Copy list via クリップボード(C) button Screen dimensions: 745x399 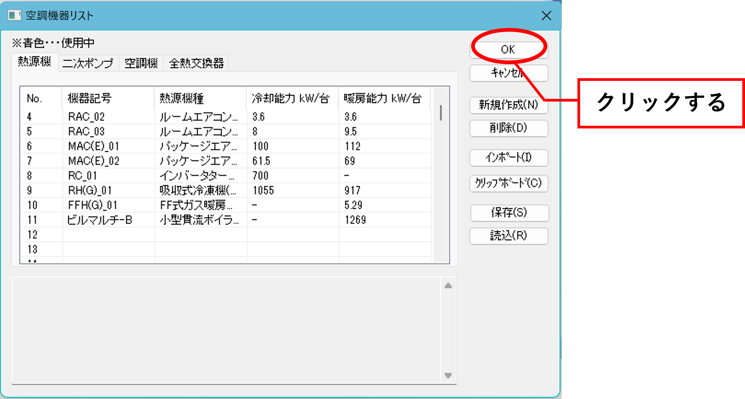coord(509,183)
